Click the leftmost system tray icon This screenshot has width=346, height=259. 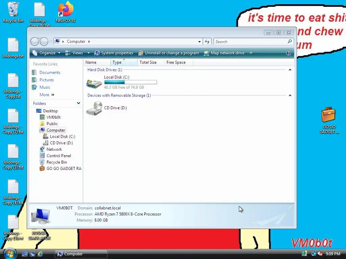coord(304,254)
